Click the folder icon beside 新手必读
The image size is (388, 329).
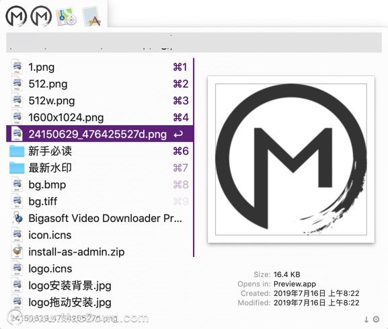pyautogui.click(x=17, y=151)
